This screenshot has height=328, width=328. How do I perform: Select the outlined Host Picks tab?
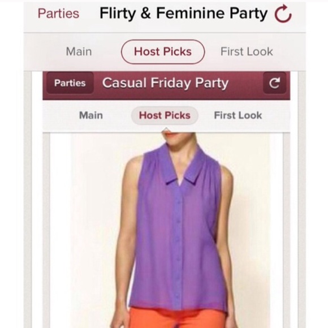click(x=163, y=51)
